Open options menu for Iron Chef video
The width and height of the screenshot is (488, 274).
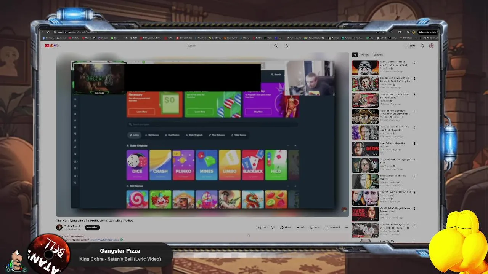[414, 225]
